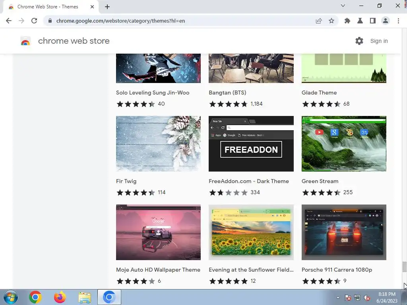The image size is (407, 305).
Task: Click the 255 ratings count for Green Stream
Action: [x=348, y=193]
